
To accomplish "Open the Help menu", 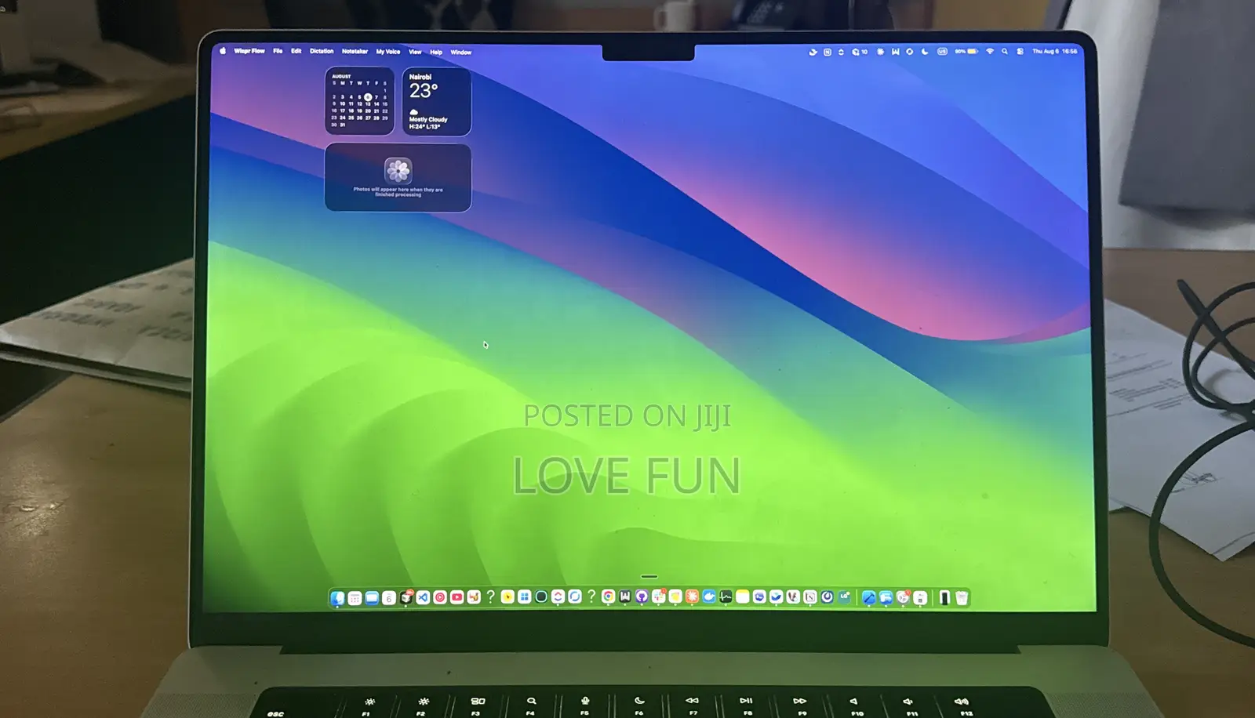I will pyautogui.click(x=436, y=53).
